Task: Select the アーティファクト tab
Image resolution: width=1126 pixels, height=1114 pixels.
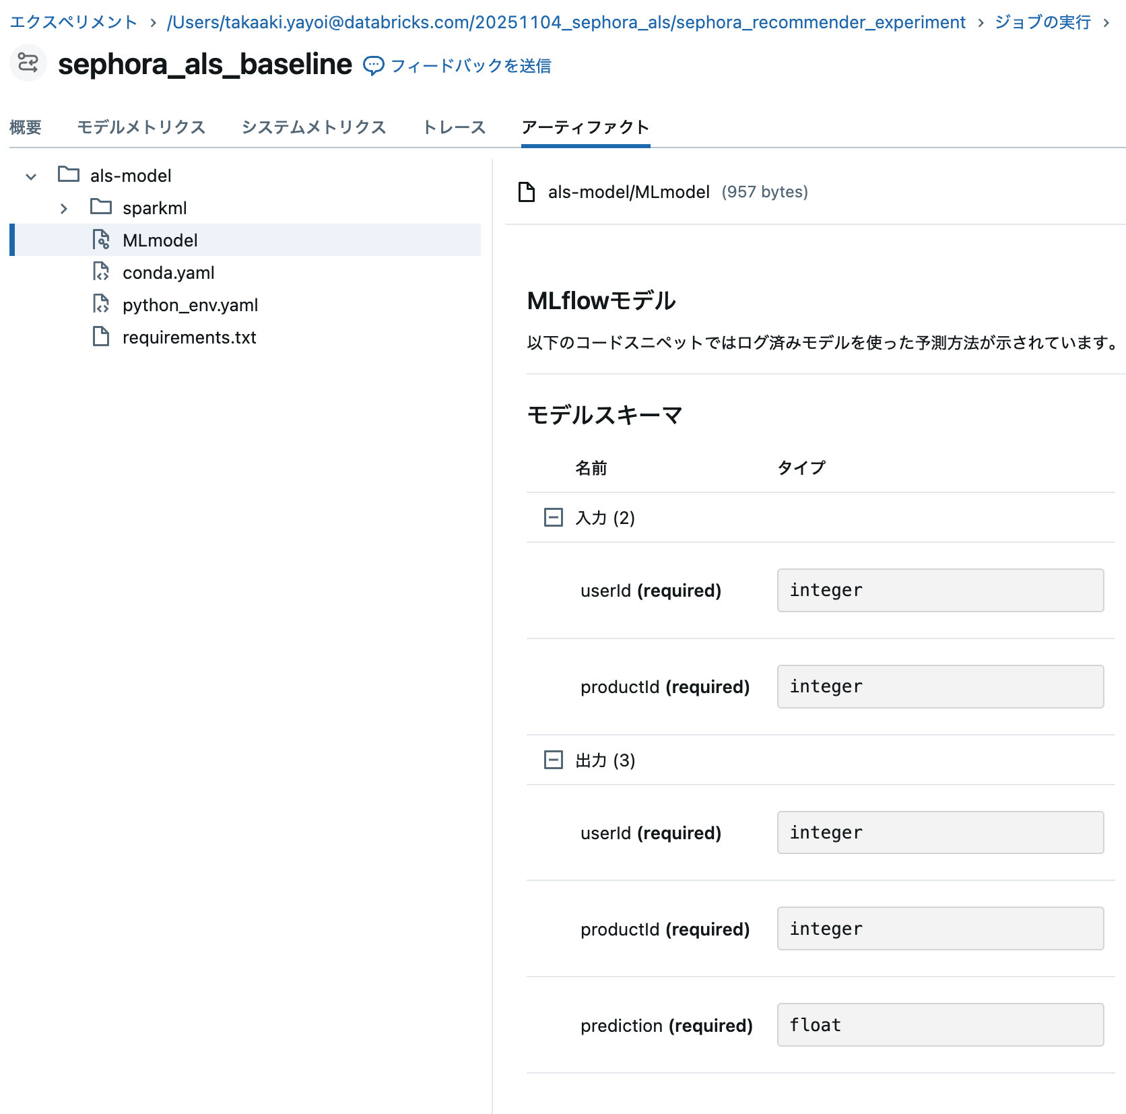Action: coord(586,127)
